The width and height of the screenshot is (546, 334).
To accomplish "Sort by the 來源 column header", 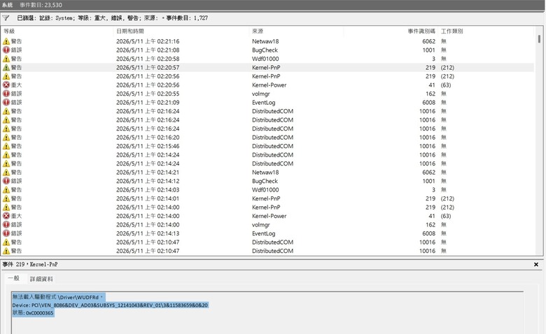I will click(x=258, y=31).
